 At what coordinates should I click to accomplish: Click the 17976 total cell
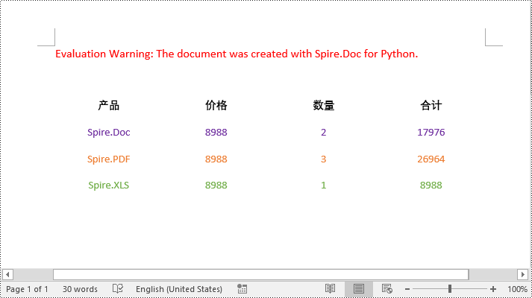[431, 133]
